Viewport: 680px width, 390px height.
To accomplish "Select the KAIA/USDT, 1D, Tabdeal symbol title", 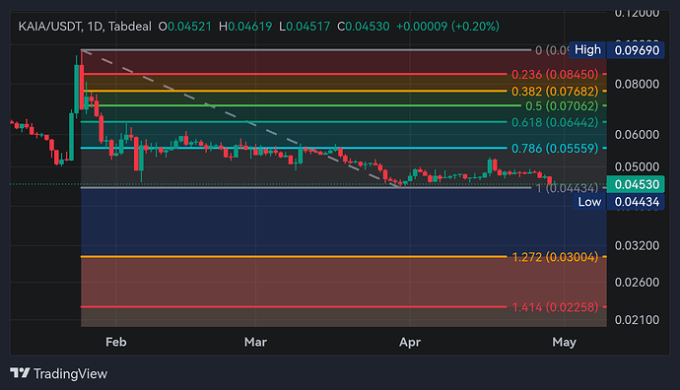I will [x=85, y=27].
